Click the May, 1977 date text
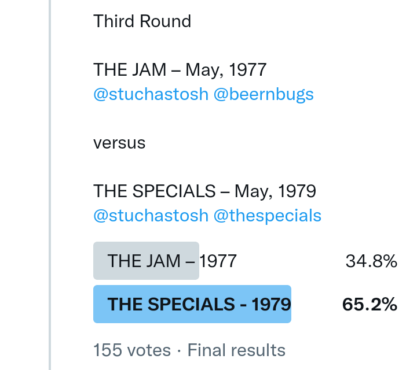The height and width of the screenshot is (370, 417). [226, 70]
